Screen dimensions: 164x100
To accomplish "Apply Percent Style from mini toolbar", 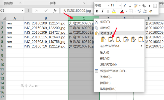I will click(144, 6).
